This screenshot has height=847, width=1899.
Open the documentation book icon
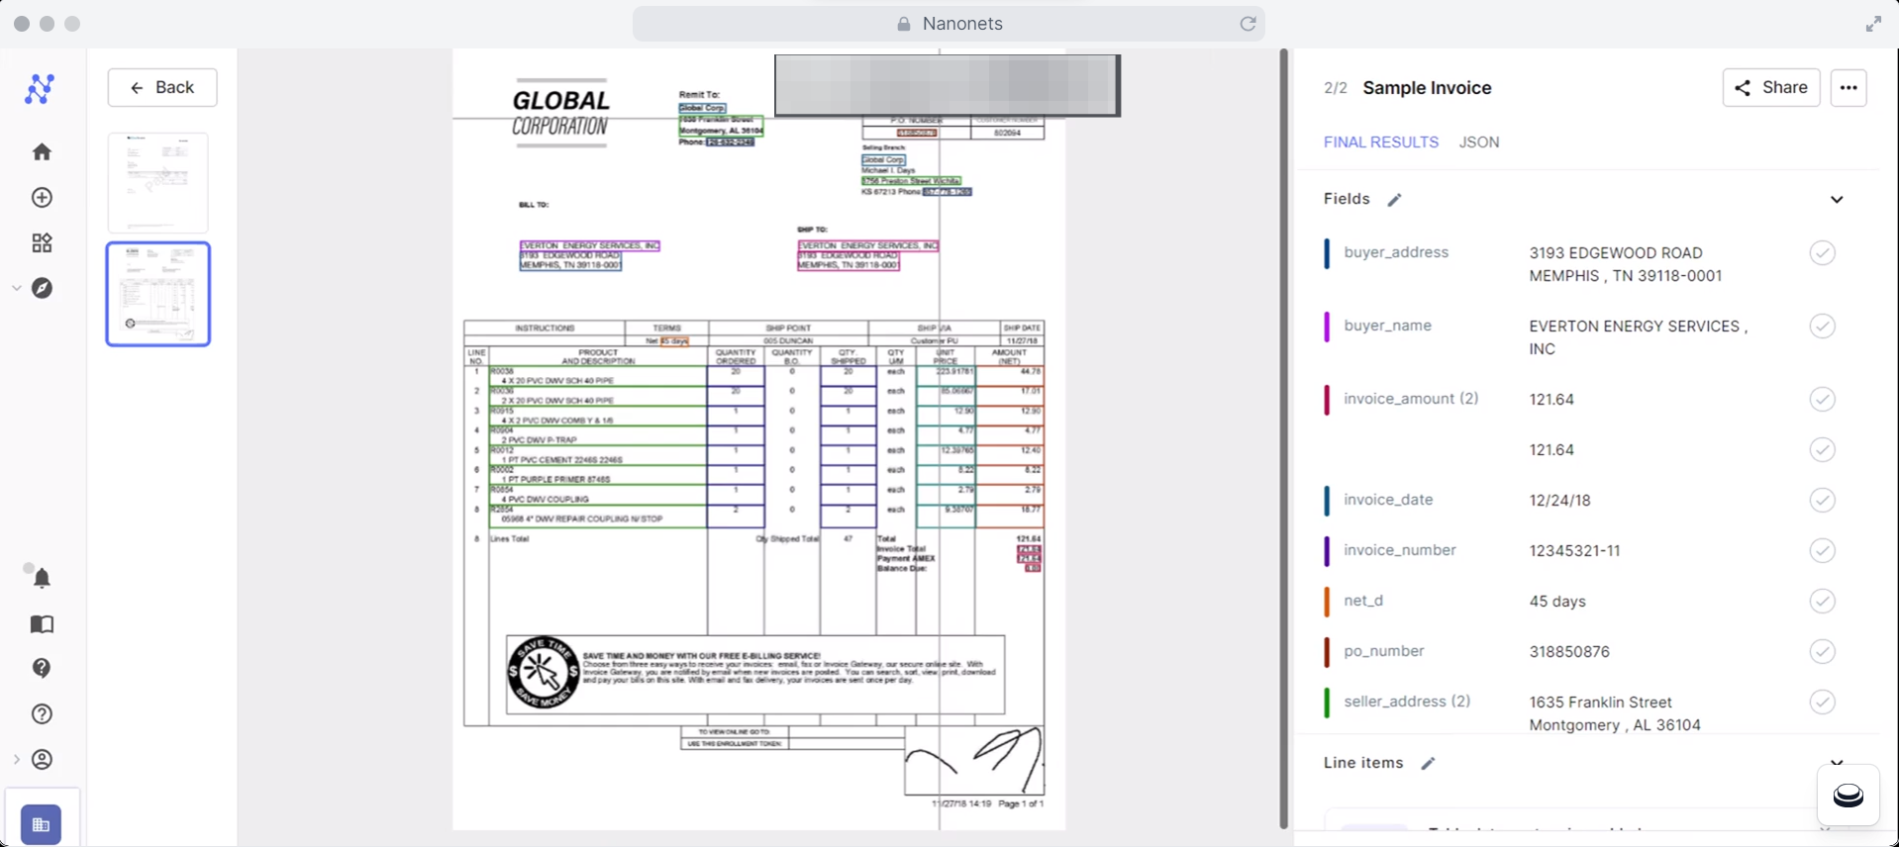(42, 623)
